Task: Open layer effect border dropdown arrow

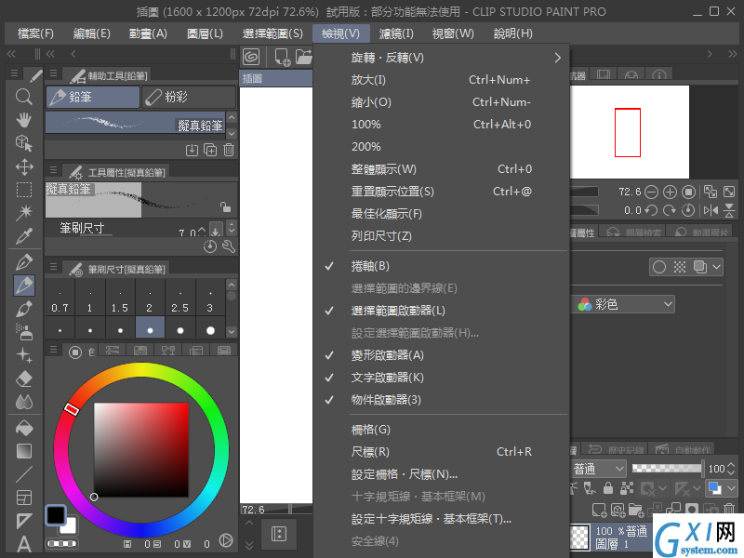Action: tap(716, 267)
